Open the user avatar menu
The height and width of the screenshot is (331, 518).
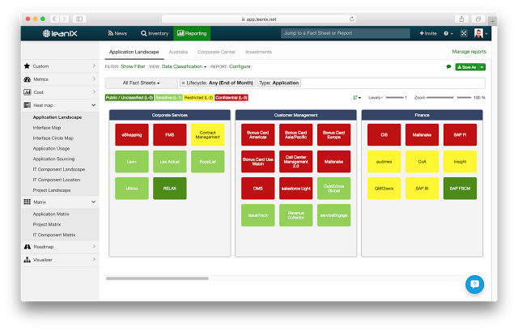(x=481, y=33)
